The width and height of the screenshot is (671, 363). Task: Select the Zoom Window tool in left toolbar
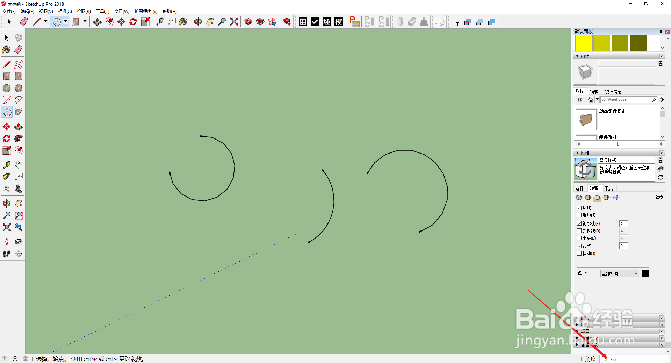(x=19, y=215)
